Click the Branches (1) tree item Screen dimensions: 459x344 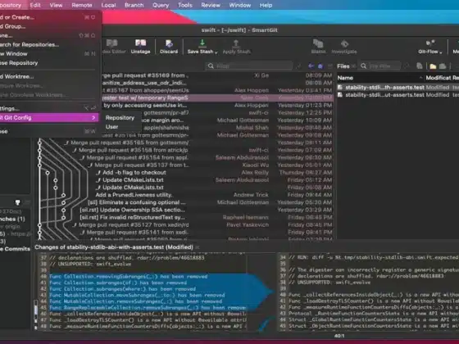tap(12, 220)
